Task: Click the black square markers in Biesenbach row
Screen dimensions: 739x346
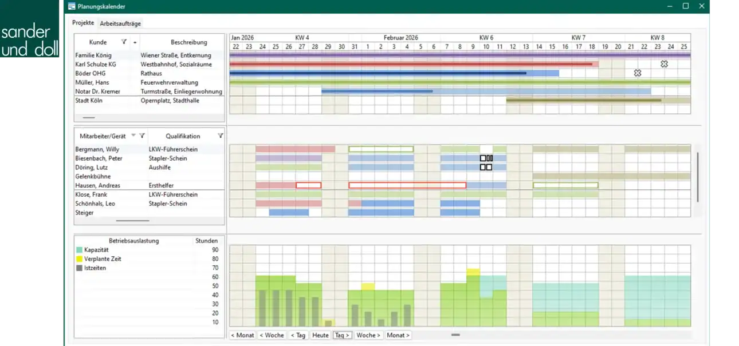Action: (486, 158)
